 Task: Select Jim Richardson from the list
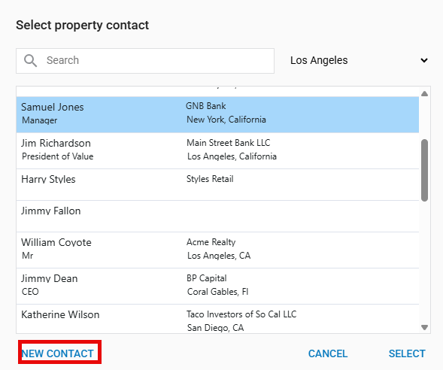pyautogui.click(x=217, y=151)
